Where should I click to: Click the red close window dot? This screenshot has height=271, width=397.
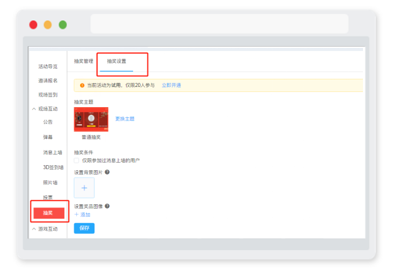click(x=33, y=25)
